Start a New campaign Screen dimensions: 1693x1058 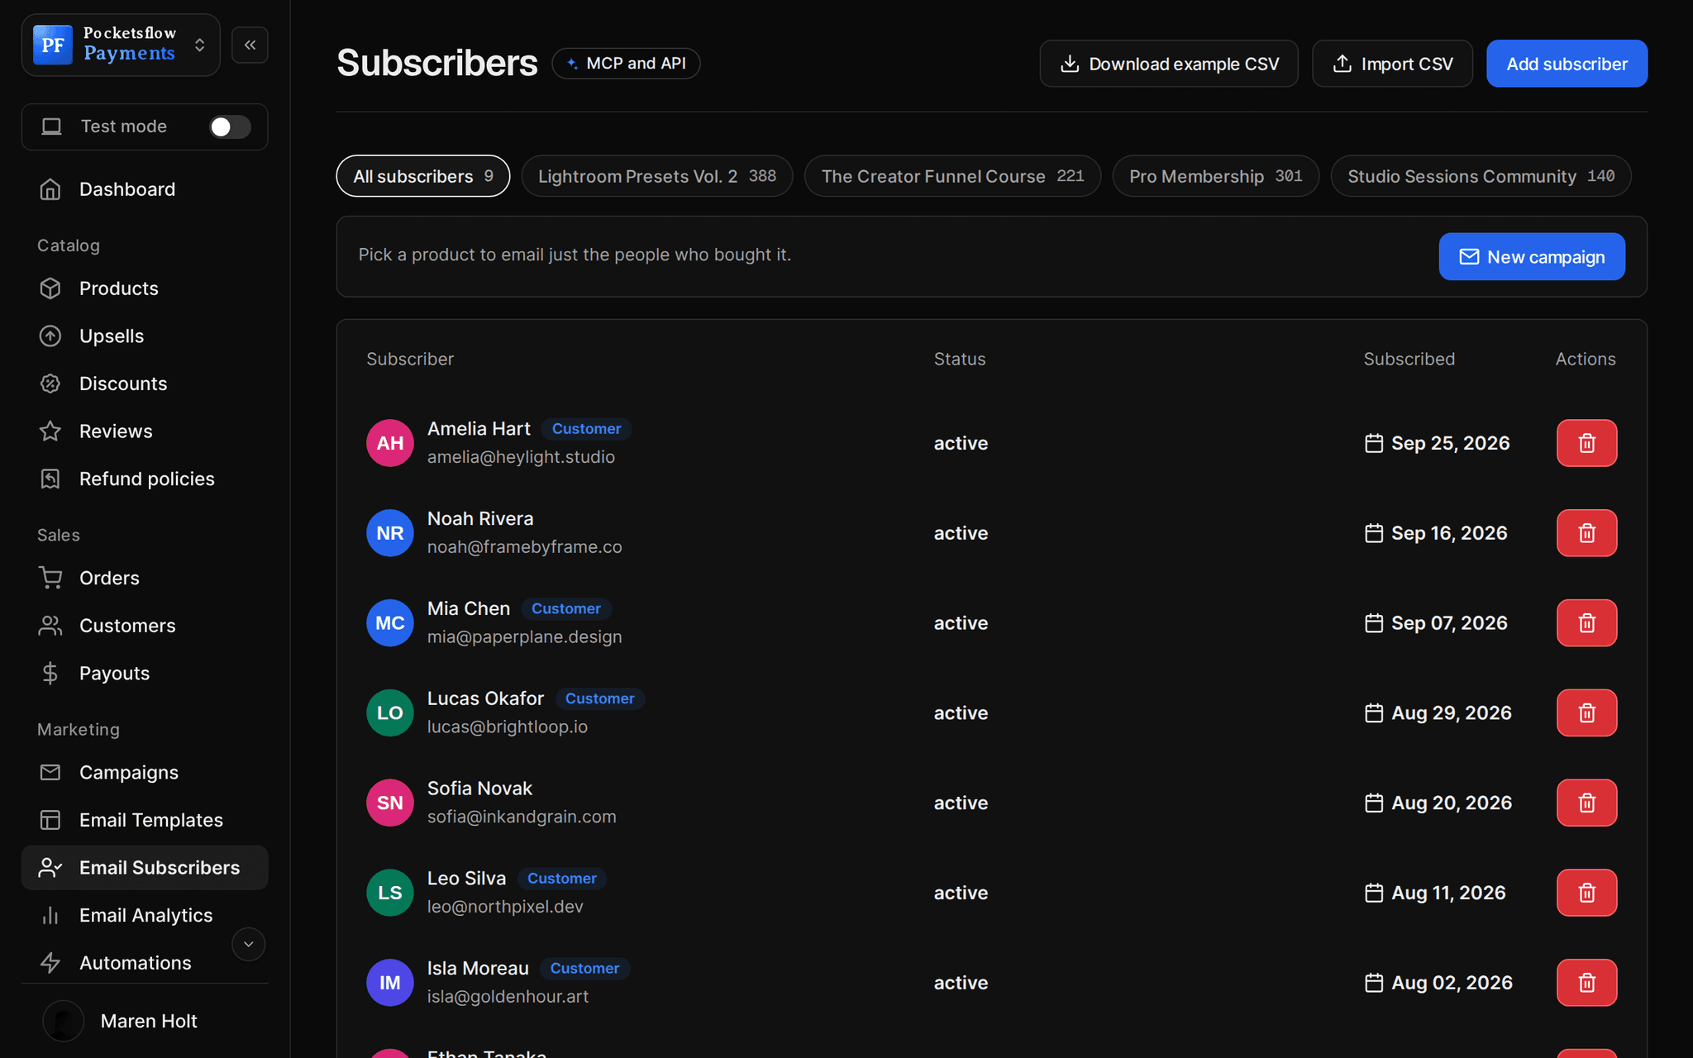[1532, 256]
